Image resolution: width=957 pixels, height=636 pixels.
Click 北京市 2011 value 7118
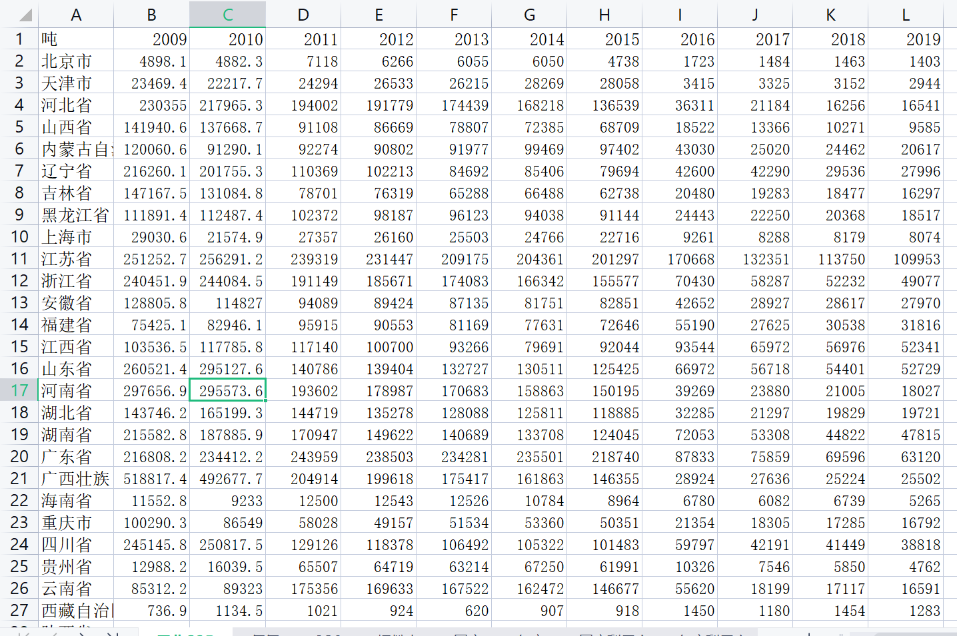pos(303,61)
